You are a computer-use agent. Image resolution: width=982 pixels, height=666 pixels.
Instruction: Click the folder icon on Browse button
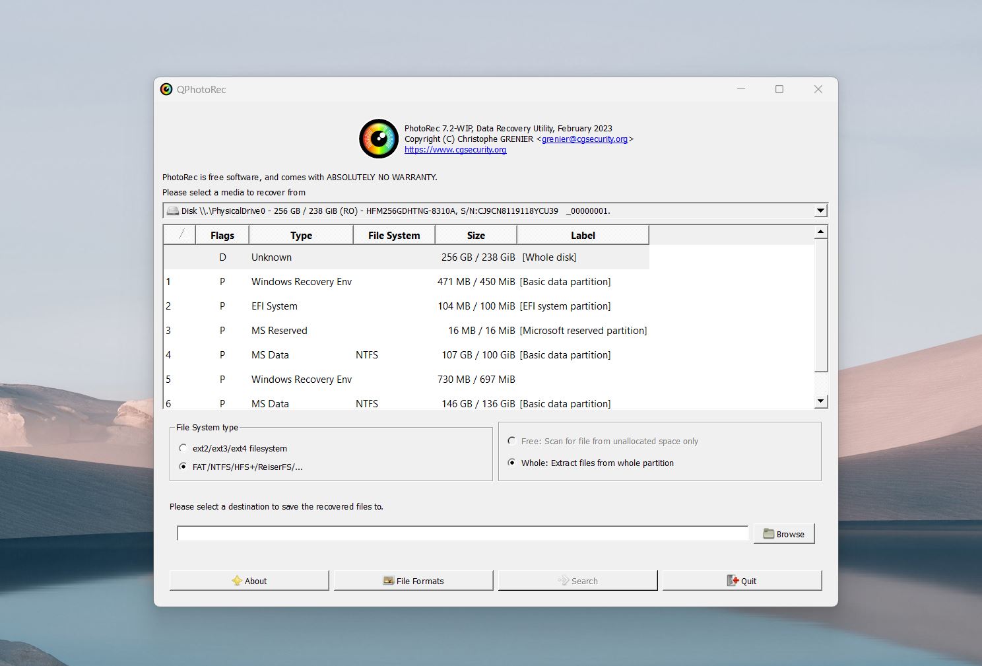point(769,533)
